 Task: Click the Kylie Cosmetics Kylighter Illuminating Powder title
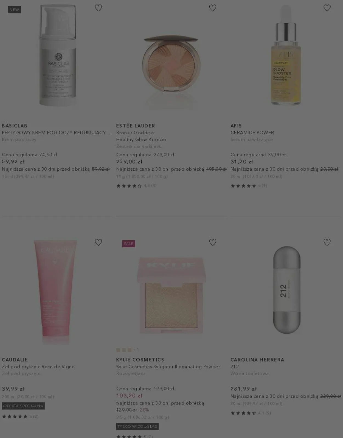tap(168, 367)
